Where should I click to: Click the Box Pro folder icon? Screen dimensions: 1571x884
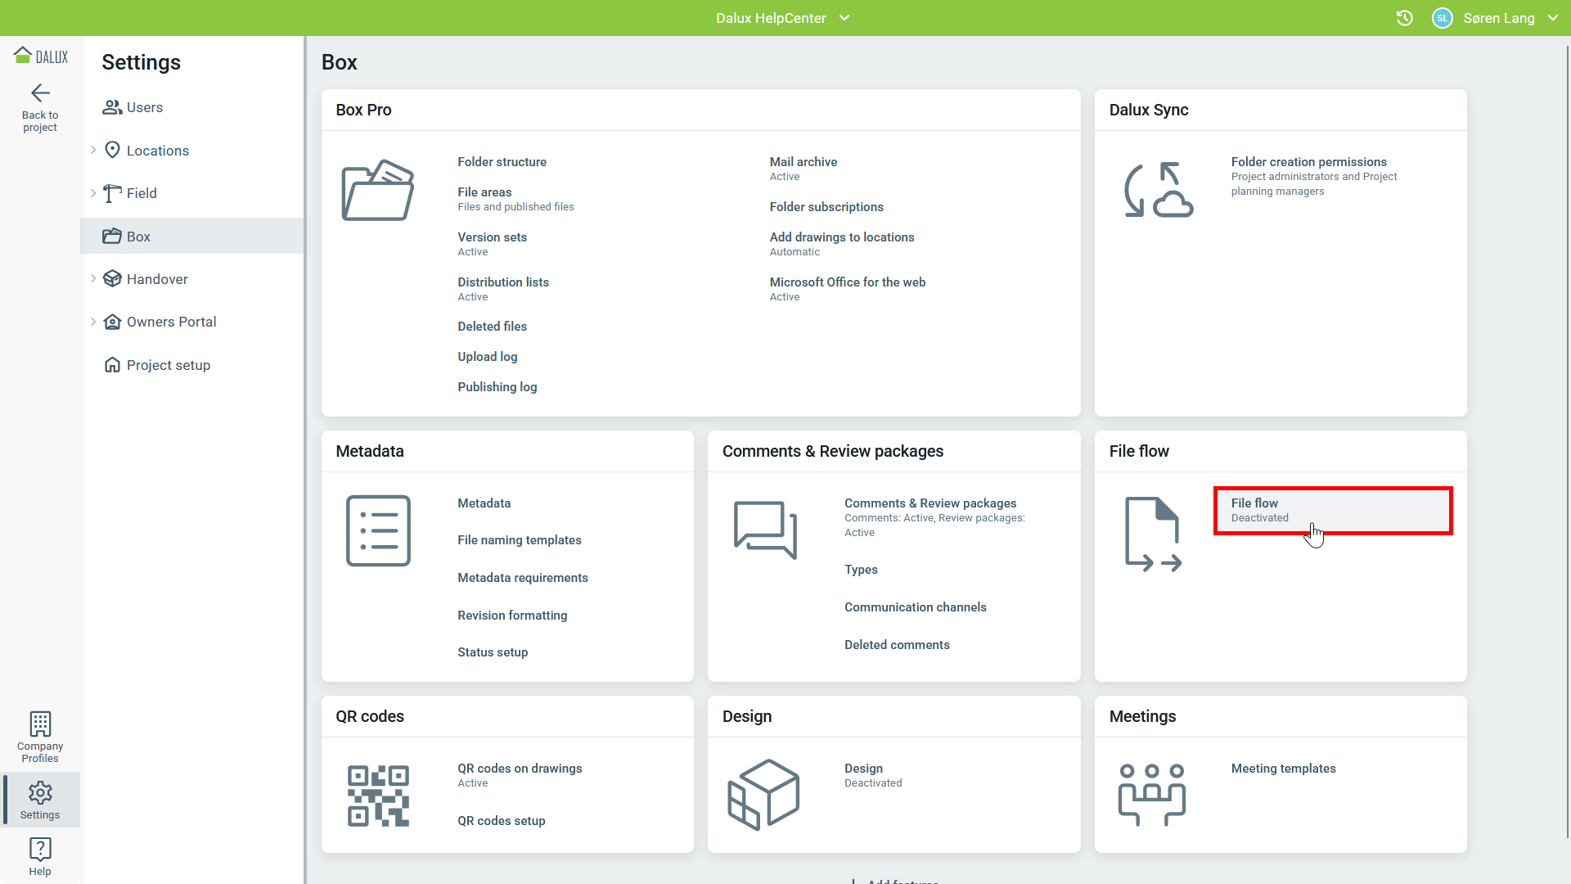(377, 191)
